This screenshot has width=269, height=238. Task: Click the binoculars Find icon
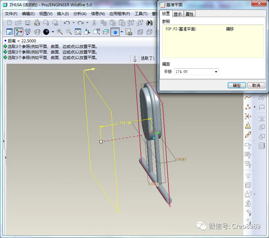tap(149, 23)
